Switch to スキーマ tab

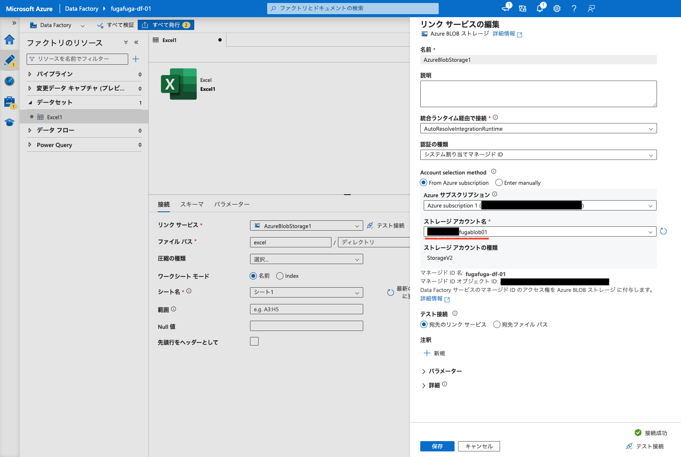tap(192, 204)
